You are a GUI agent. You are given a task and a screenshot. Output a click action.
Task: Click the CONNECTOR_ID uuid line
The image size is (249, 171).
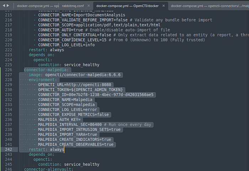pos(96,95)
